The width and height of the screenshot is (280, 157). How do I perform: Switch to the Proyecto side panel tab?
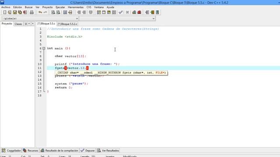(x=7, y=24)
